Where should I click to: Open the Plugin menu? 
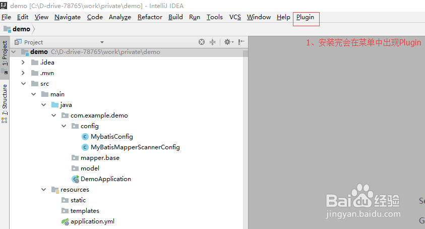click(x=305, y=17)
